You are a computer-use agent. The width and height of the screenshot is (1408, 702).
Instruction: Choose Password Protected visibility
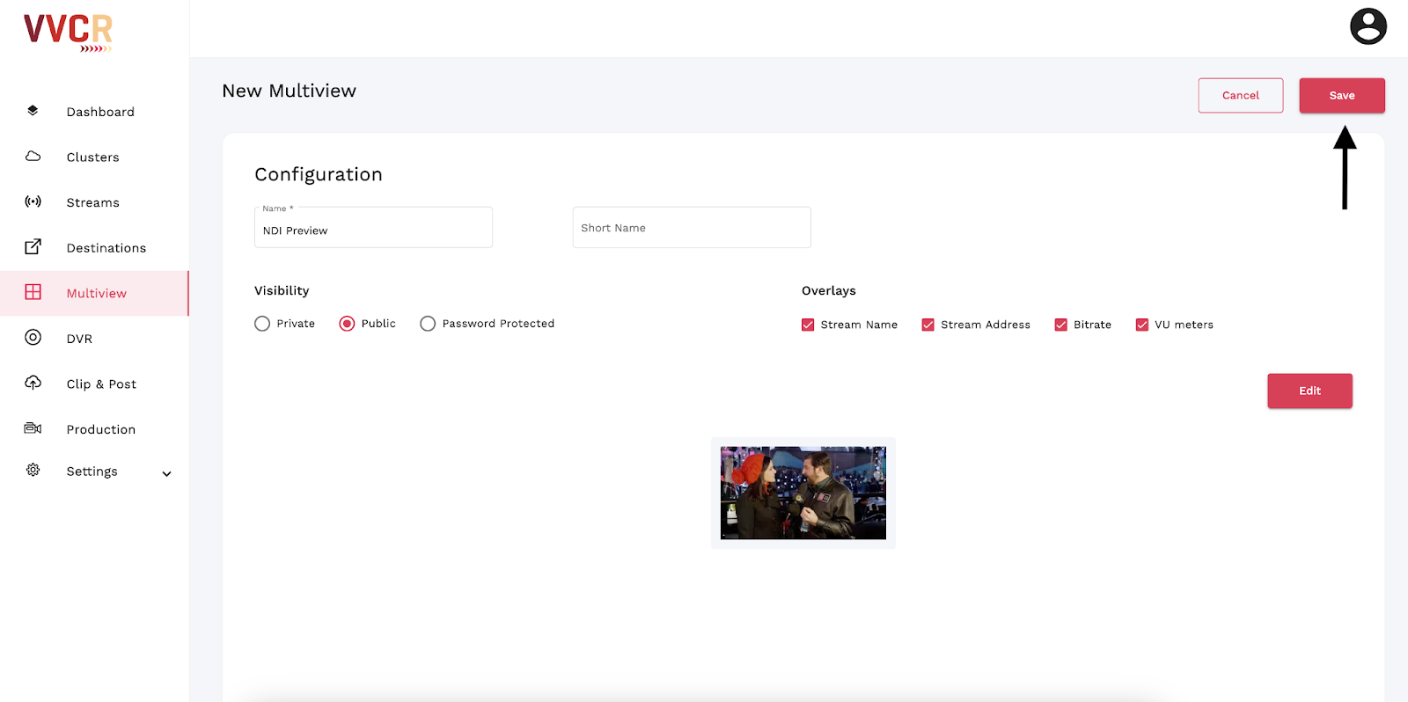[428, 324]
